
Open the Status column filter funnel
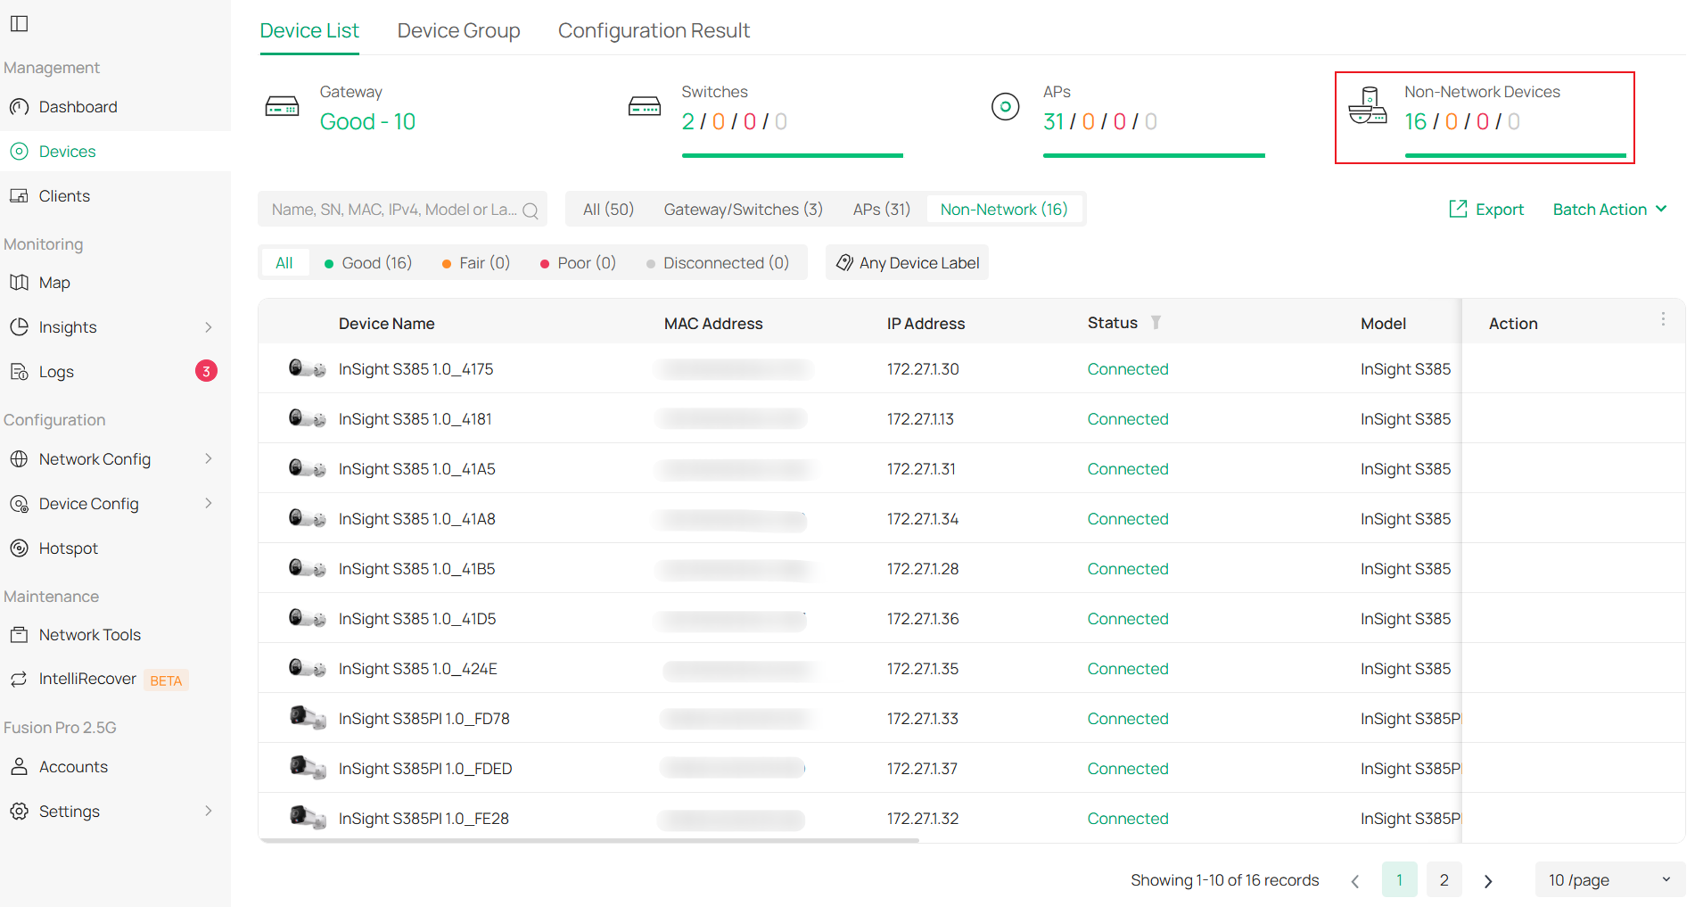pos(1155,323)
